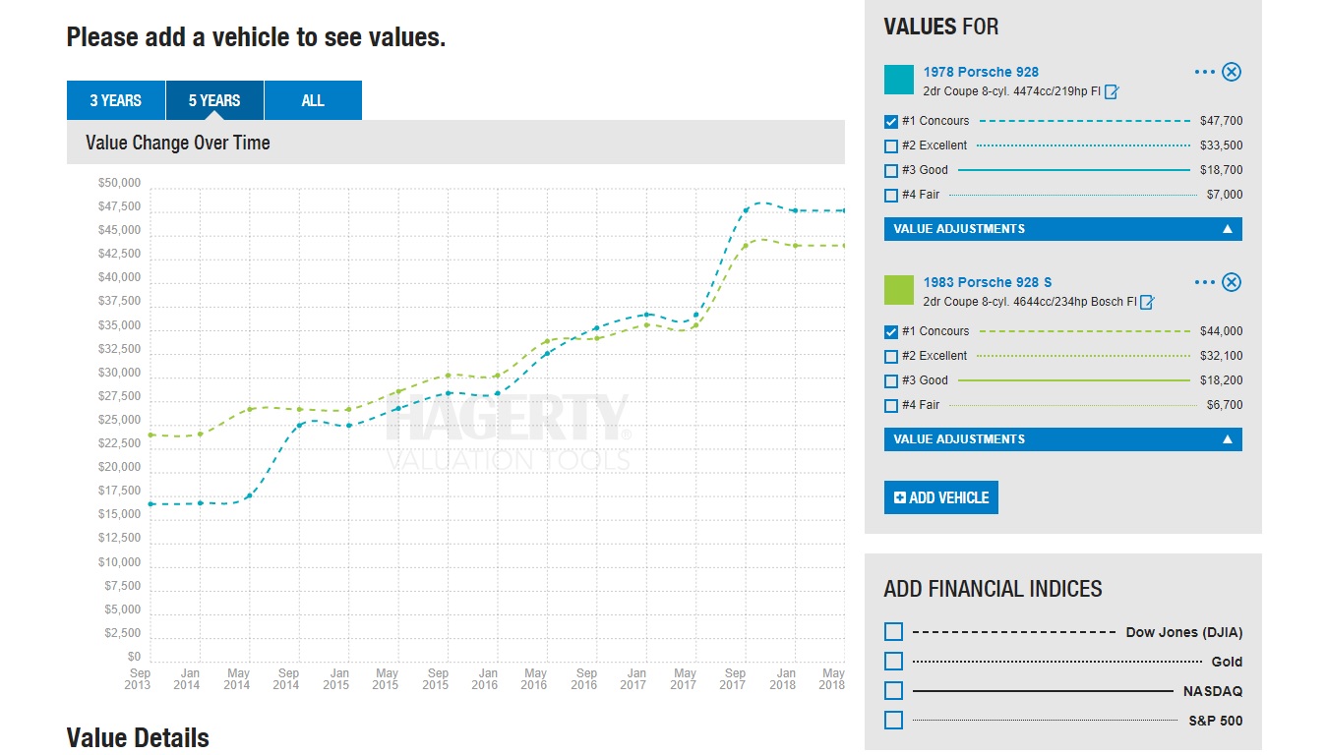This screenshot has height=755, width=1326.
Task: Uncheck #1 Concours for 1983 Porsche 928 S
Action: [891, 332]
